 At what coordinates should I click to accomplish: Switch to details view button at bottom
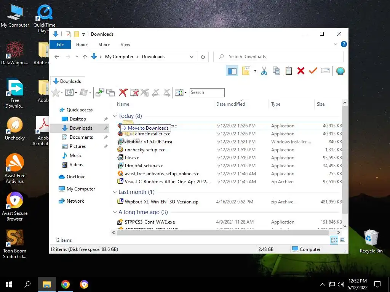point(334,240)
